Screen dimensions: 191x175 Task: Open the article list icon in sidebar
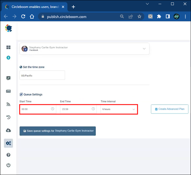[x=8, y=91]
